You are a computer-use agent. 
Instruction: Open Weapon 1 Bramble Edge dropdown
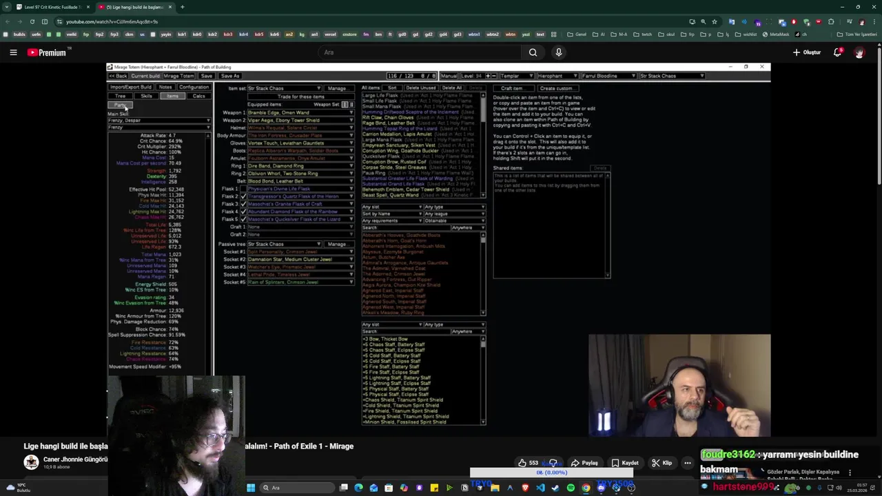(301, 112)
